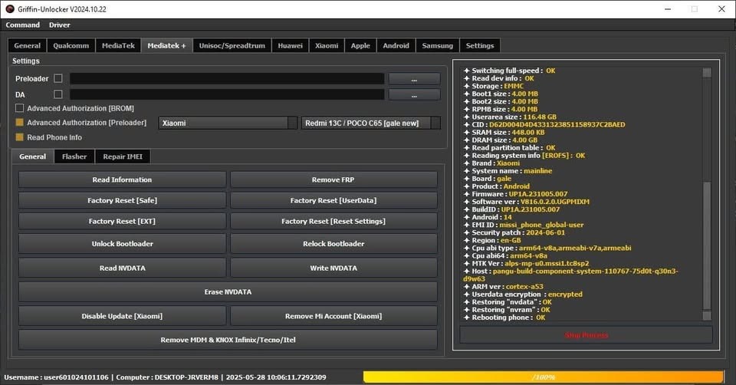Uncheck the Read Phone Info option
The image size is (736, 385).
20,137
